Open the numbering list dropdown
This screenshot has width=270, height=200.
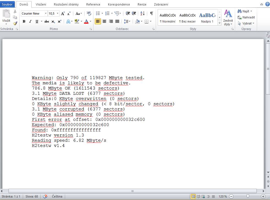[x=112, y=13]
